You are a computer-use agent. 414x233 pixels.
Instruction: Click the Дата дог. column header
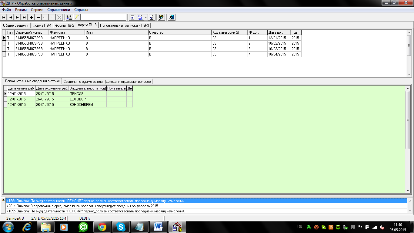(279, 32)
